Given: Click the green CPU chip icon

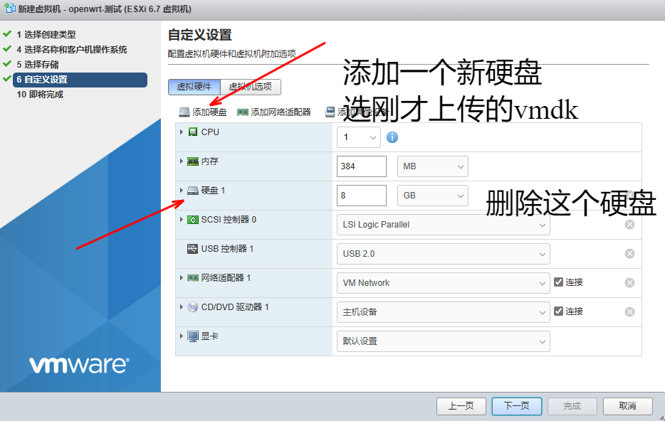Looking at the screenshot, I should coord(193,132).
